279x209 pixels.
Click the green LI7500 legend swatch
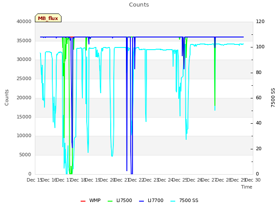click(110, 201)
